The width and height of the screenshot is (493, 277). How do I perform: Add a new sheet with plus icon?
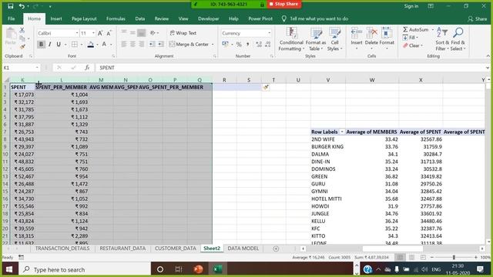point(276,249)
